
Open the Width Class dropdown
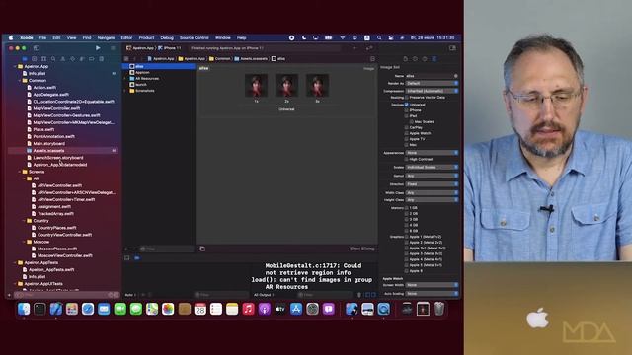tap(433, 193)
